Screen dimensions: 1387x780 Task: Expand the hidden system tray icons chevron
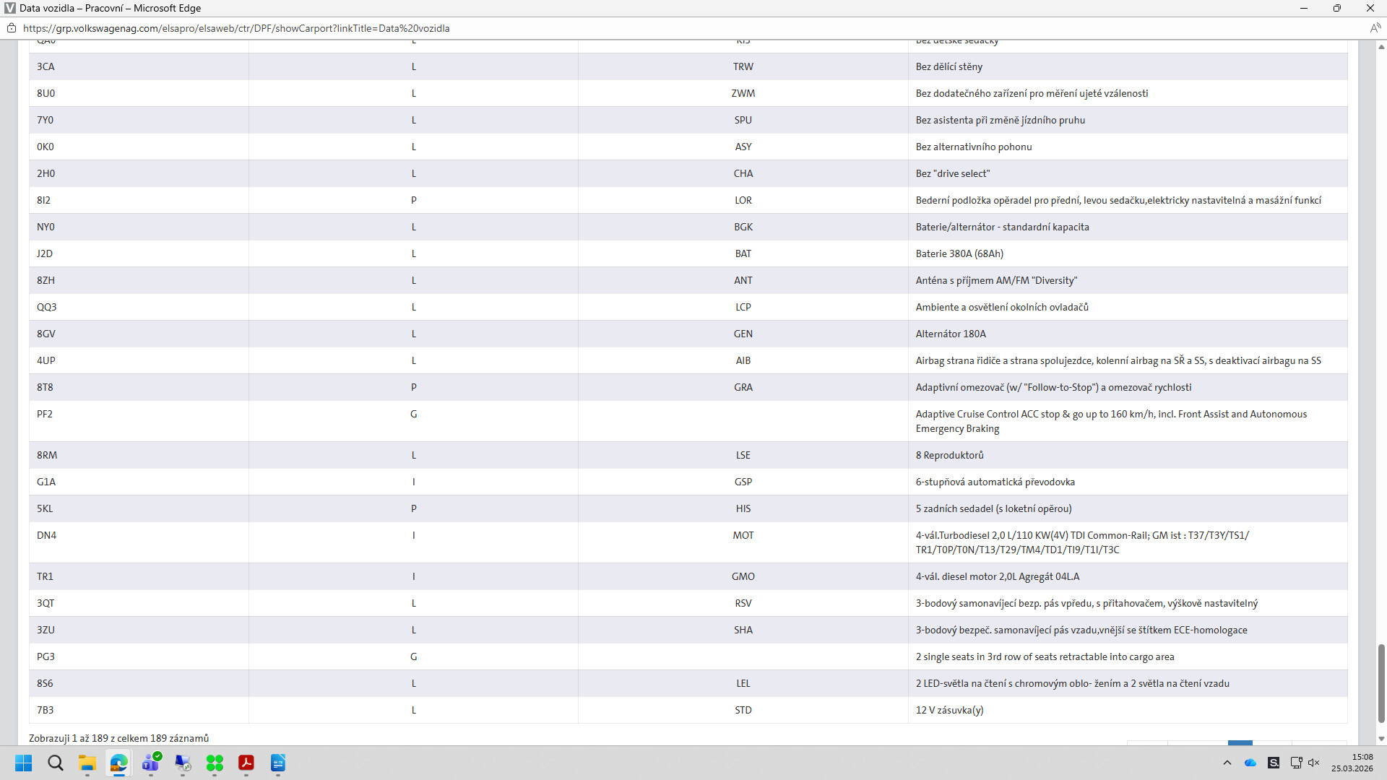[1227, 763]
